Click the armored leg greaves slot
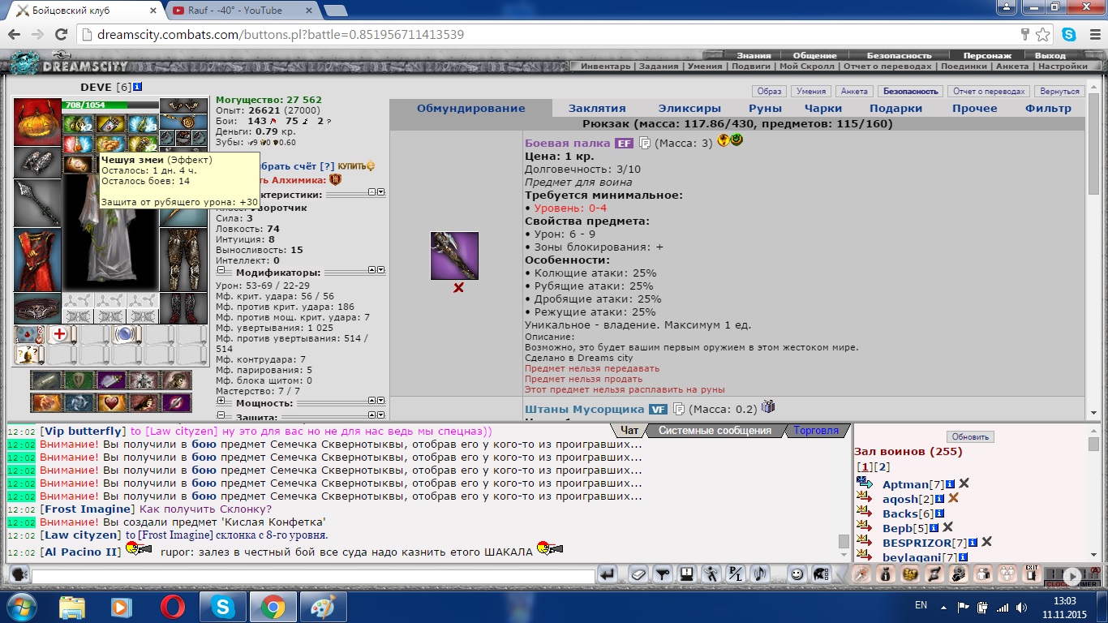The height and width of the screenshot is (623, 1108). pos(183,259)
